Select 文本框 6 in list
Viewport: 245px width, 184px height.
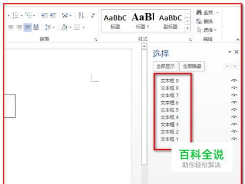170,103
